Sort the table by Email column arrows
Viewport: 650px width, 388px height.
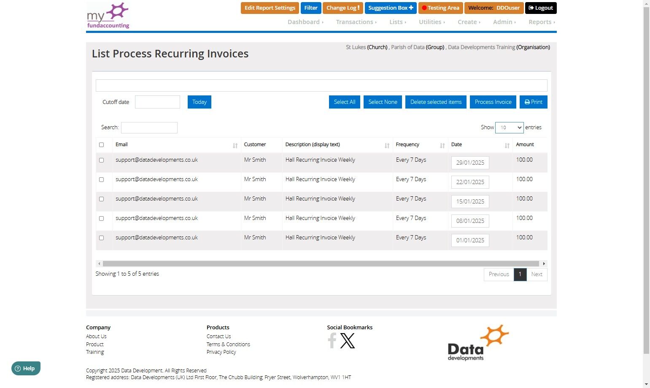(x=235, y=145)
